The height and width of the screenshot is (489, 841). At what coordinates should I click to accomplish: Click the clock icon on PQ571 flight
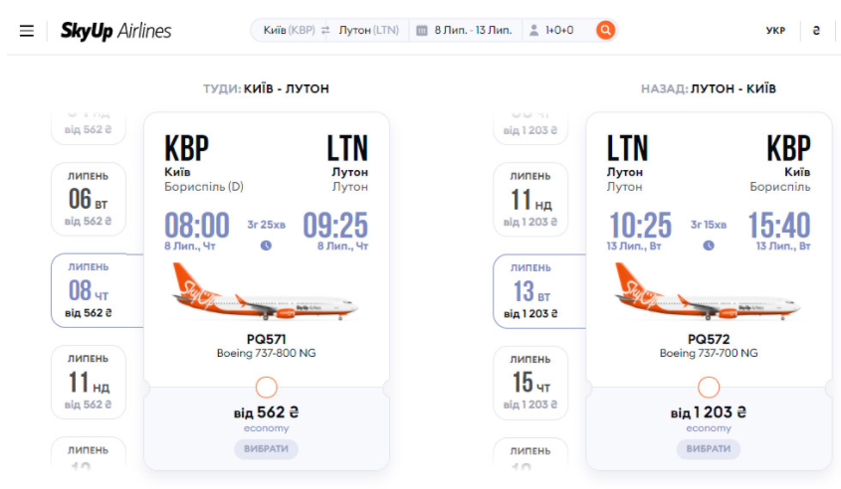click(266, 245)
